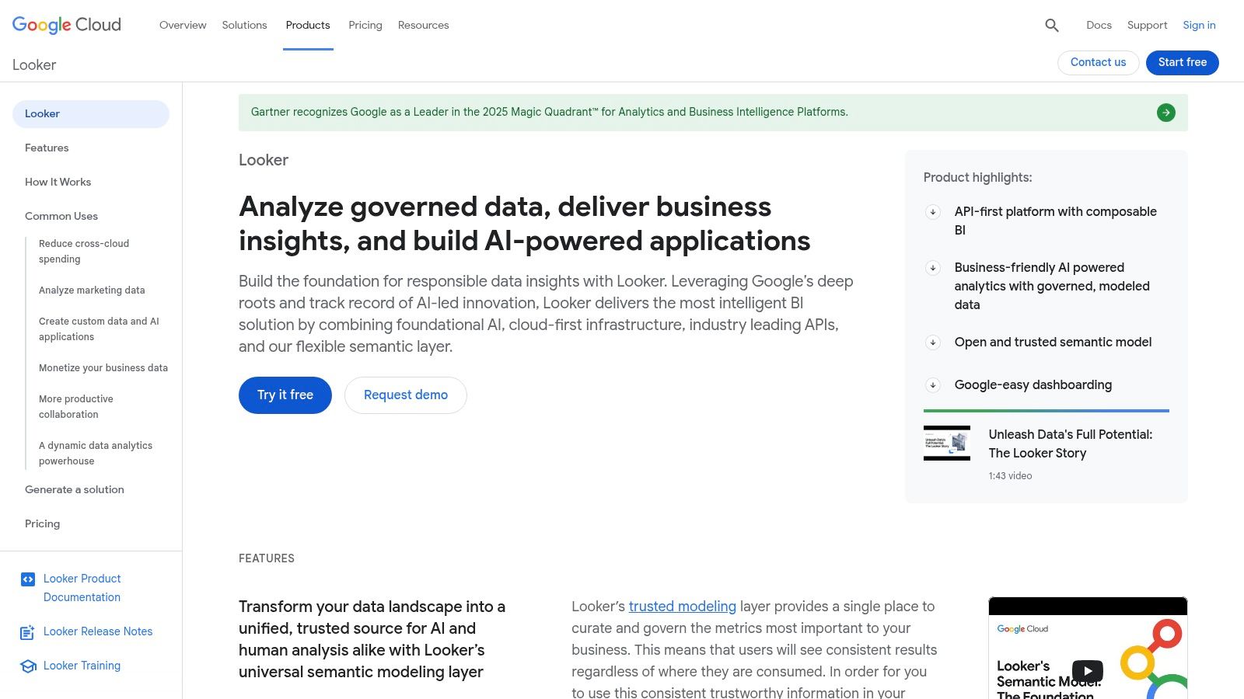Click Contact us in the header
The width and height of the screenshot is (1244, 699).
1098,62
